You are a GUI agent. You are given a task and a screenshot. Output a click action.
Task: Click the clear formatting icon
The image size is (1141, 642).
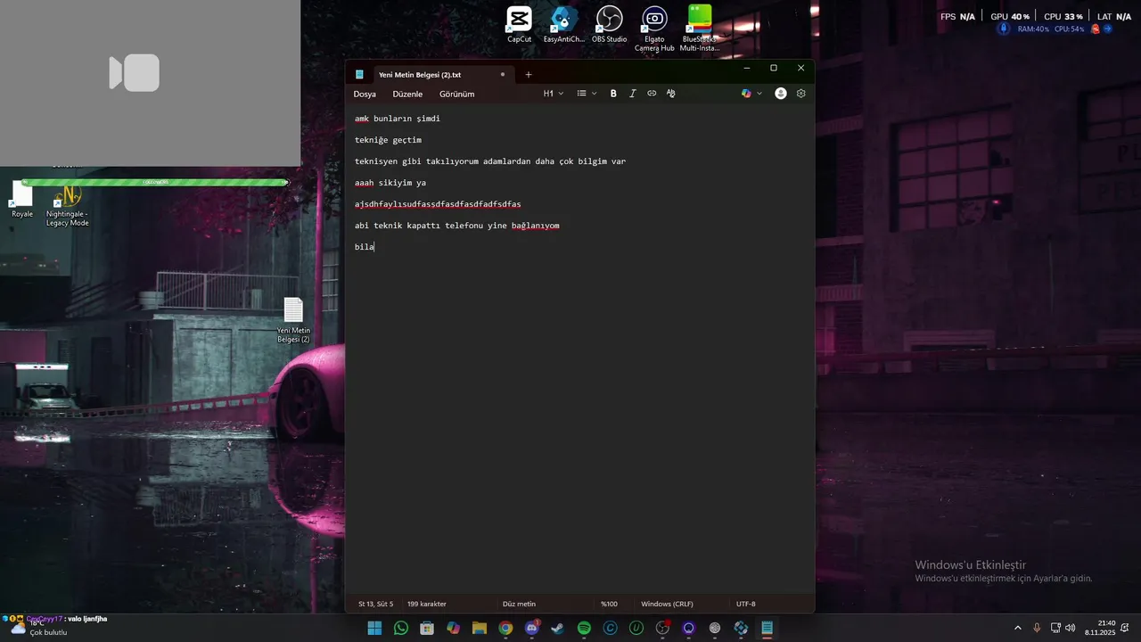[x=671, y=94]
